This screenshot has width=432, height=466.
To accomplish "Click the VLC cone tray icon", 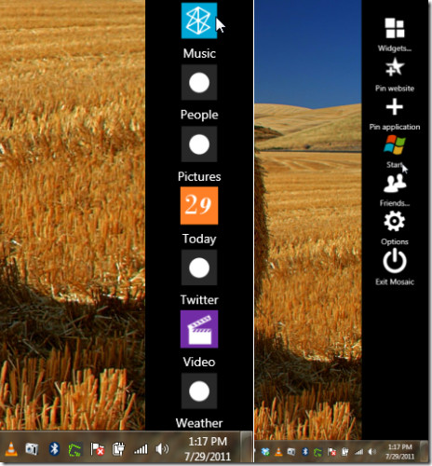I will tap(11, 449).
